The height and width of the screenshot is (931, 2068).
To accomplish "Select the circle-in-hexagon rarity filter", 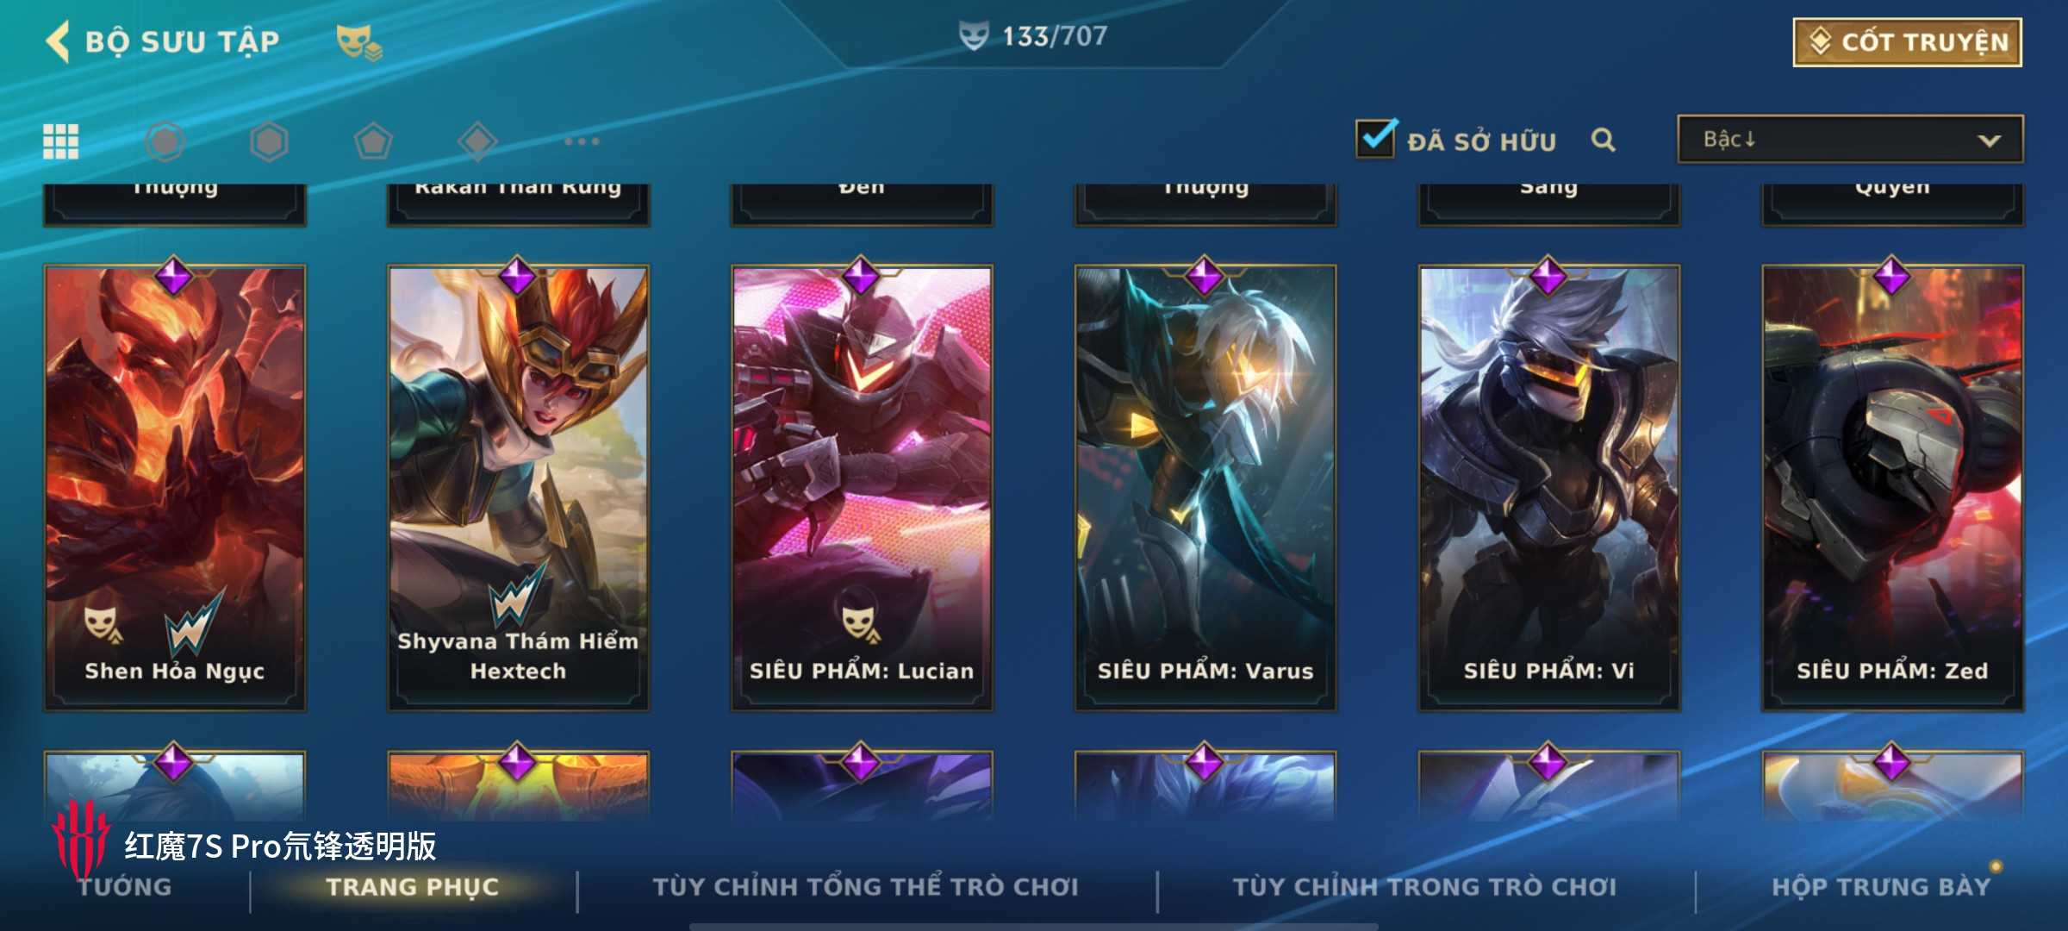I will tap(165, 141).
